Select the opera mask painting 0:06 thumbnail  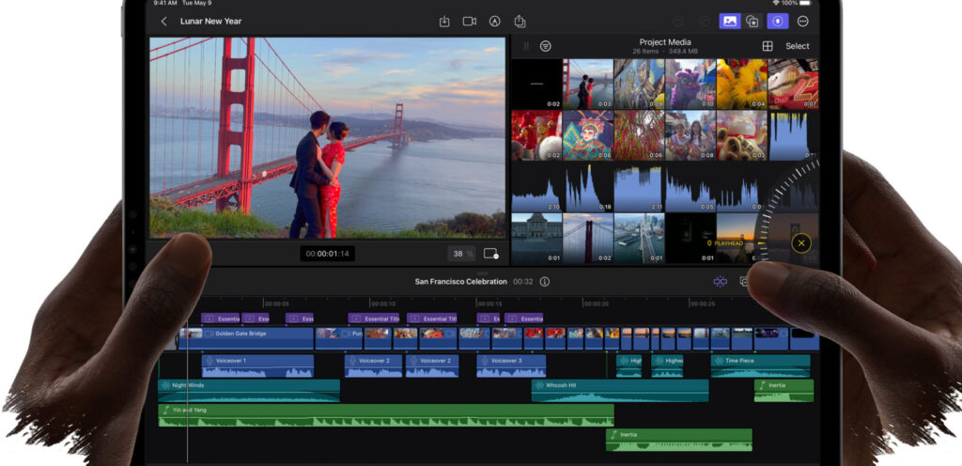click(588, 135)
